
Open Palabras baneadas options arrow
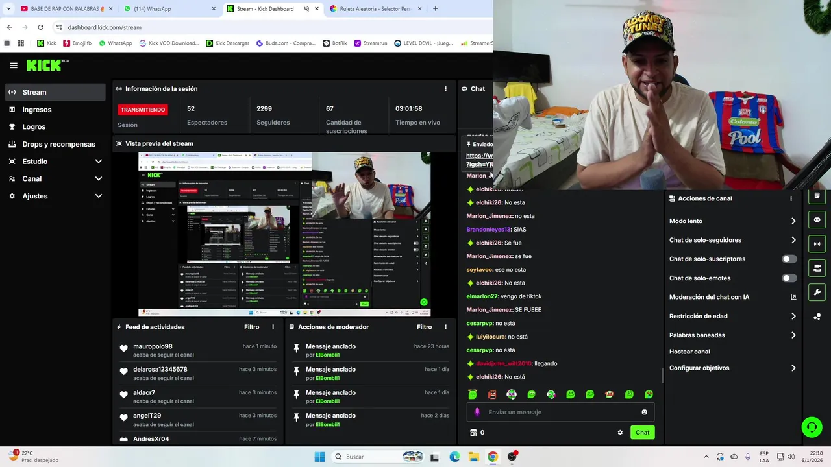(793, 335)
